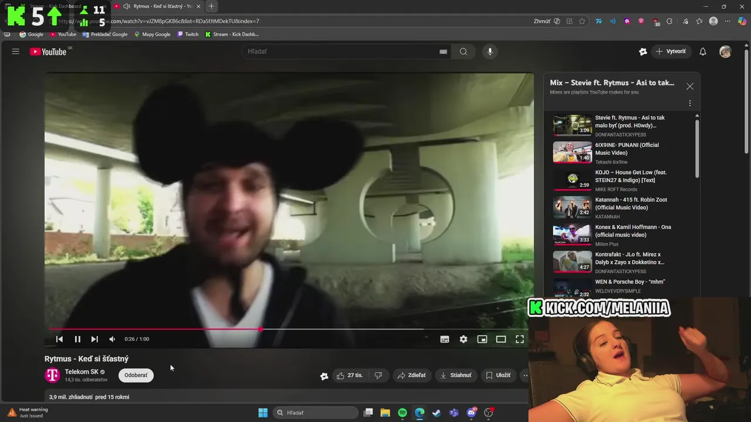Subscribe with the Odoberať button

pos(136,376)
